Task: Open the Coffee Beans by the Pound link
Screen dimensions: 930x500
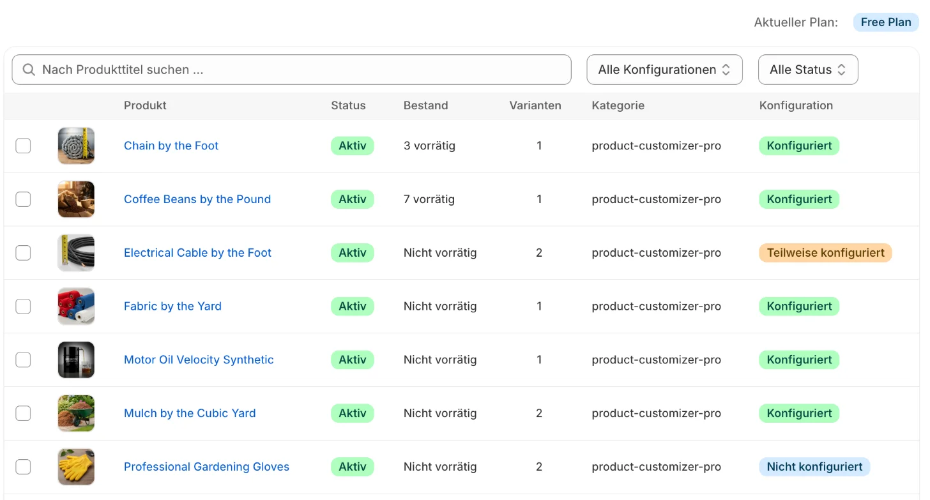Action: point(197,199)
